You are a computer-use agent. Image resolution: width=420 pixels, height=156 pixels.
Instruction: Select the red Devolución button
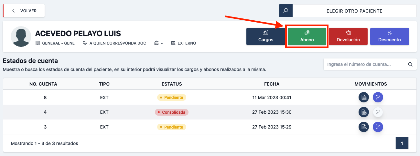[x=348, y=36]
